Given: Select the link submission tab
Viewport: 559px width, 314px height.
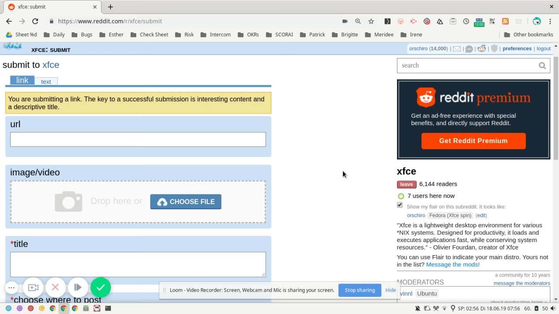Looking at the screenshot, I should 22,80.
